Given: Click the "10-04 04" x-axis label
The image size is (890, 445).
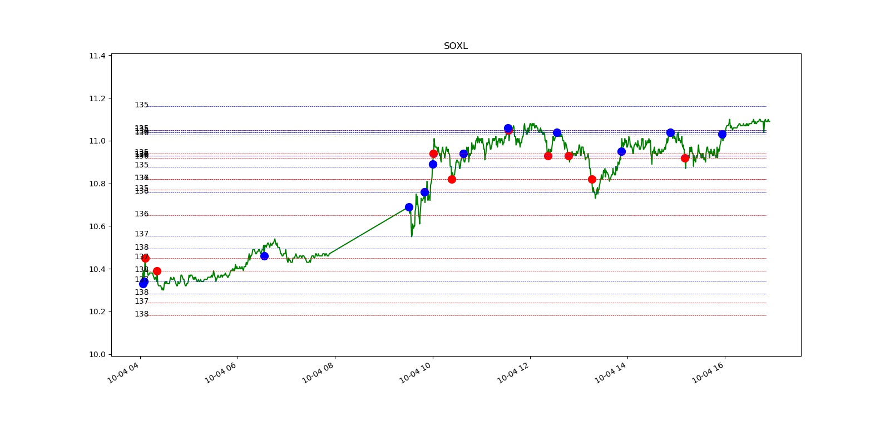Looking at the screenshot, I should point(123,372).
